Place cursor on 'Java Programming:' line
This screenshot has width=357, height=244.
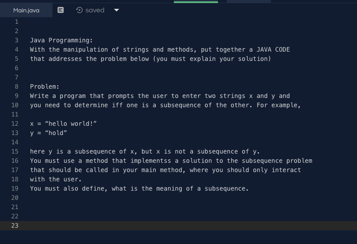[61, 40]
